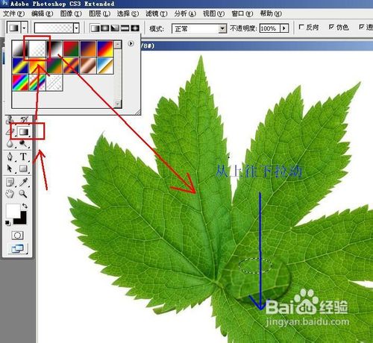Image resolution: width=373 pixels, height=343 pixels.
Task: Click the gradient picker scroll-down arrow
Action: 118,104
